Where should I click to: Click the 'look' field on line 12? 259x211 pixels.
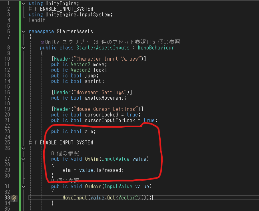pyautogui.click(x=99, y=70)
